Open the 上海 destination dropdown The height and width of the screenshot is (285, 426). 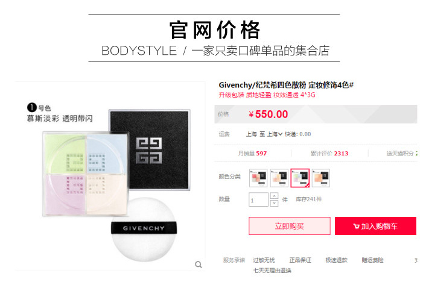[275, 134]
